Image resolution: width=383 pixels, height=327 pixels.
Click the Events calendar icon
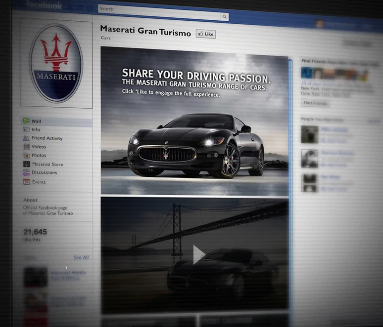[x=26, y=182]
